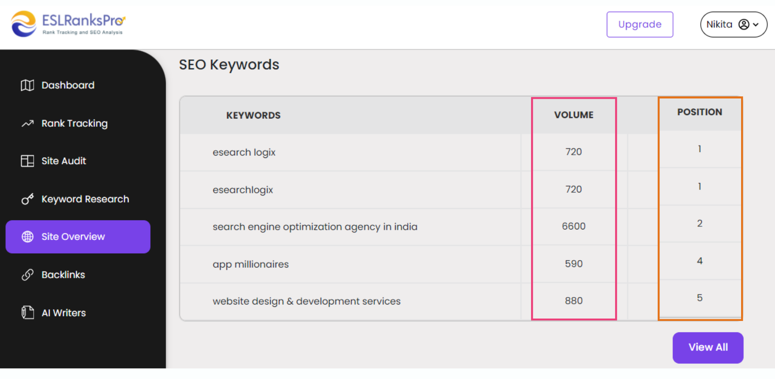This screenshot has height=379, width=775.
Task: Click position 2 in the table
Action: click(700, 224)
